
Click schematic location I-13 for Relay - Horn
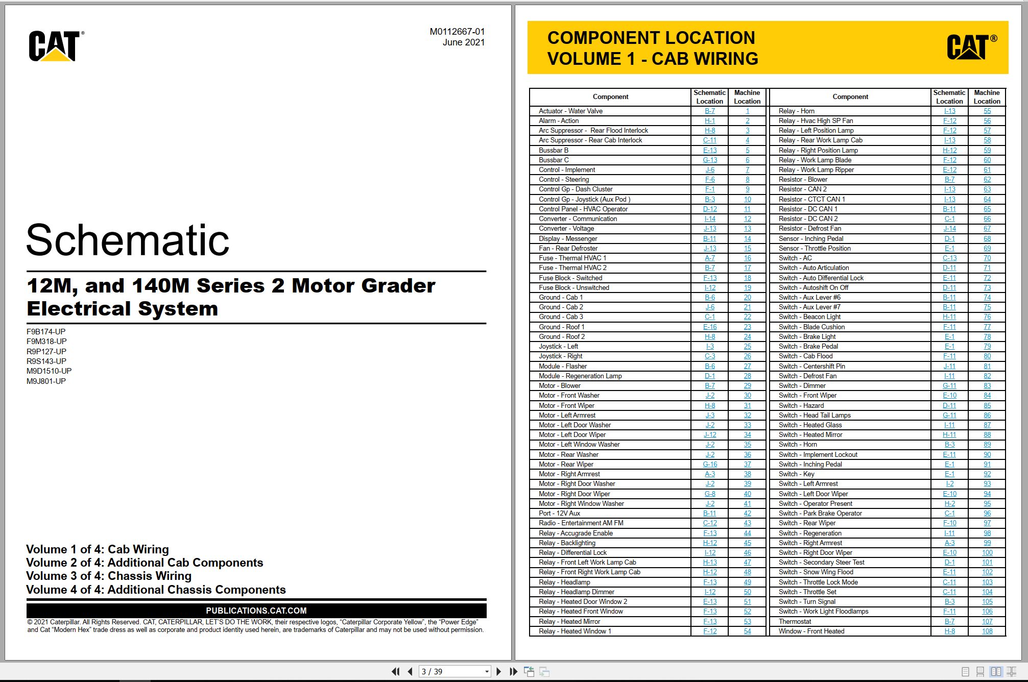pos(949,111)
